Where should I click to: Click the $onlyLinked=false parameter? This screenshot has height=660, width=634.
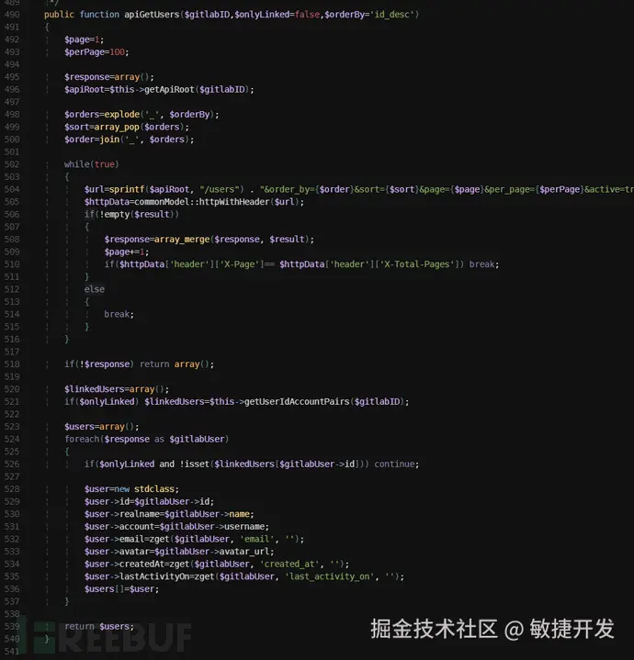coord(277,15)
